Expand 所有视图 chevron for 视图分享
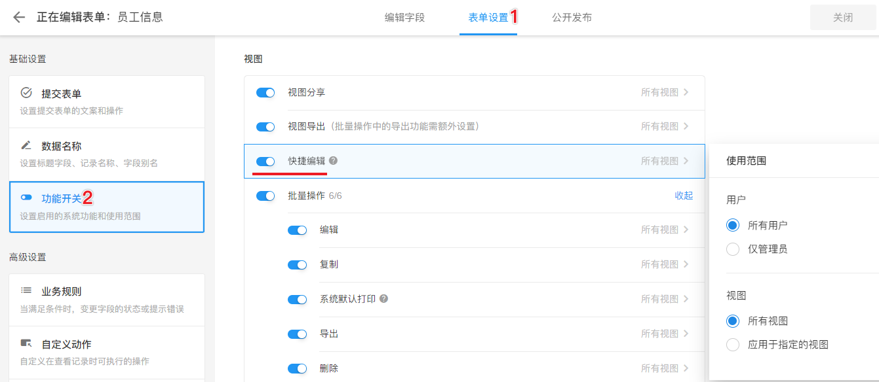879x382 pixels. point(686,92)
